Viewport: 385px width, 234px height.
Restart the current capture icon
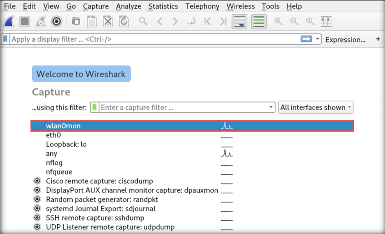point(41,21)
